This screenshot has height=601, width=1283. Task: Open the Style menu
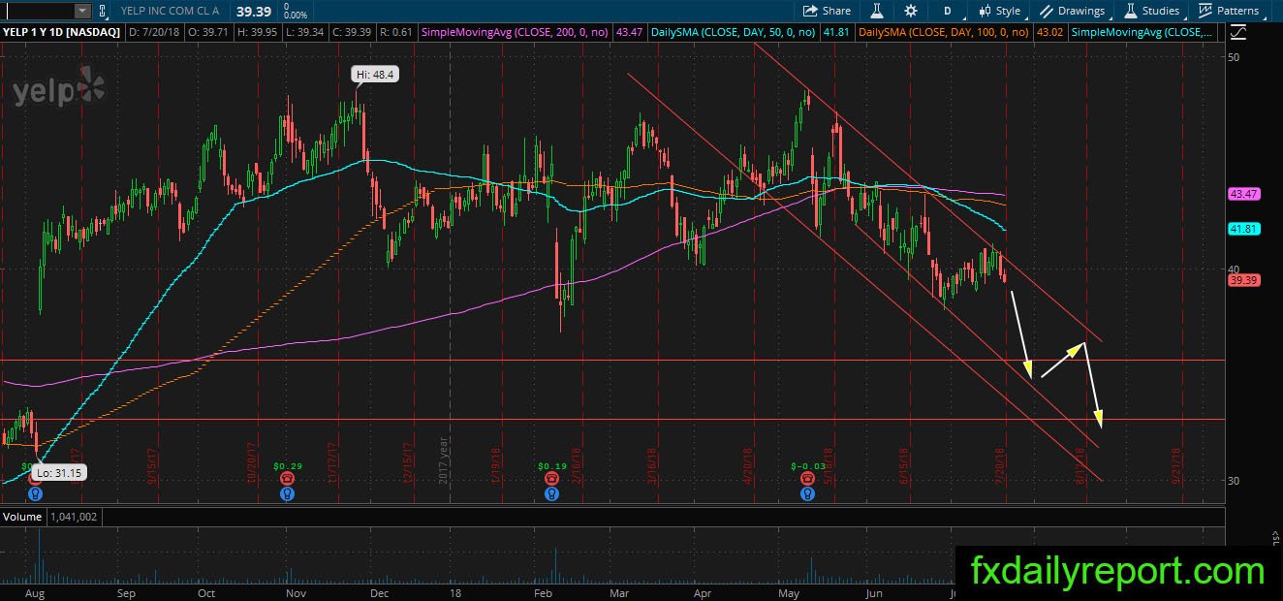tap(998, 11)
